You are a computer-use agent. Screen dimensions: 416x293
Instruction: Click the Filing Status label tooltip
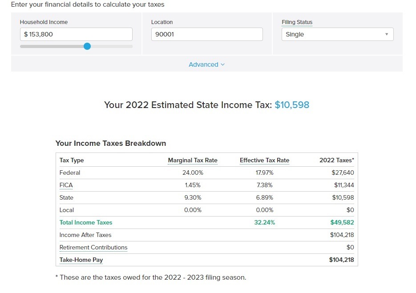(297, 22)
